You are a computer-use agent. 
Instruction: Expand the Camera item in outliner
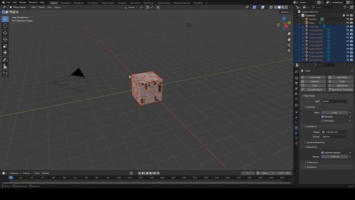coord(303,19)
